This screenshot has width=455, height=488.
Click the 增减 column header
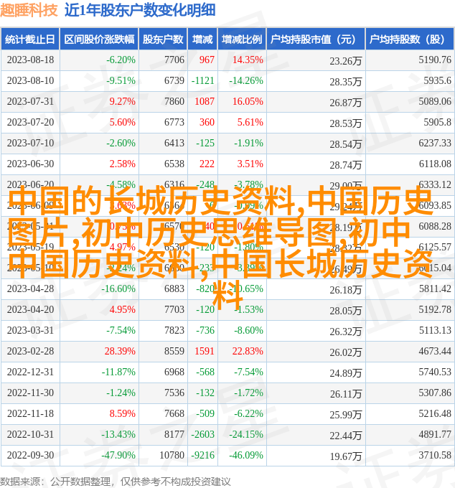[x=203, y=39]
